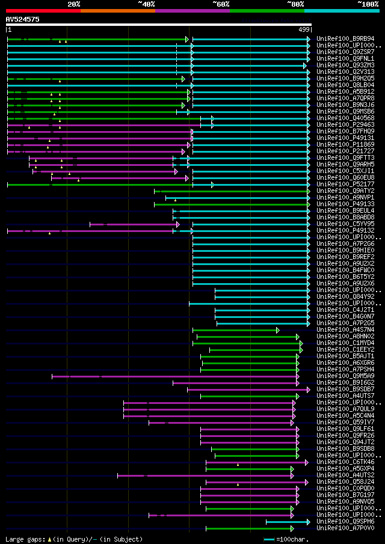
Task: Choose the UniRef100_B9HIE0 label
Action: 345,251
